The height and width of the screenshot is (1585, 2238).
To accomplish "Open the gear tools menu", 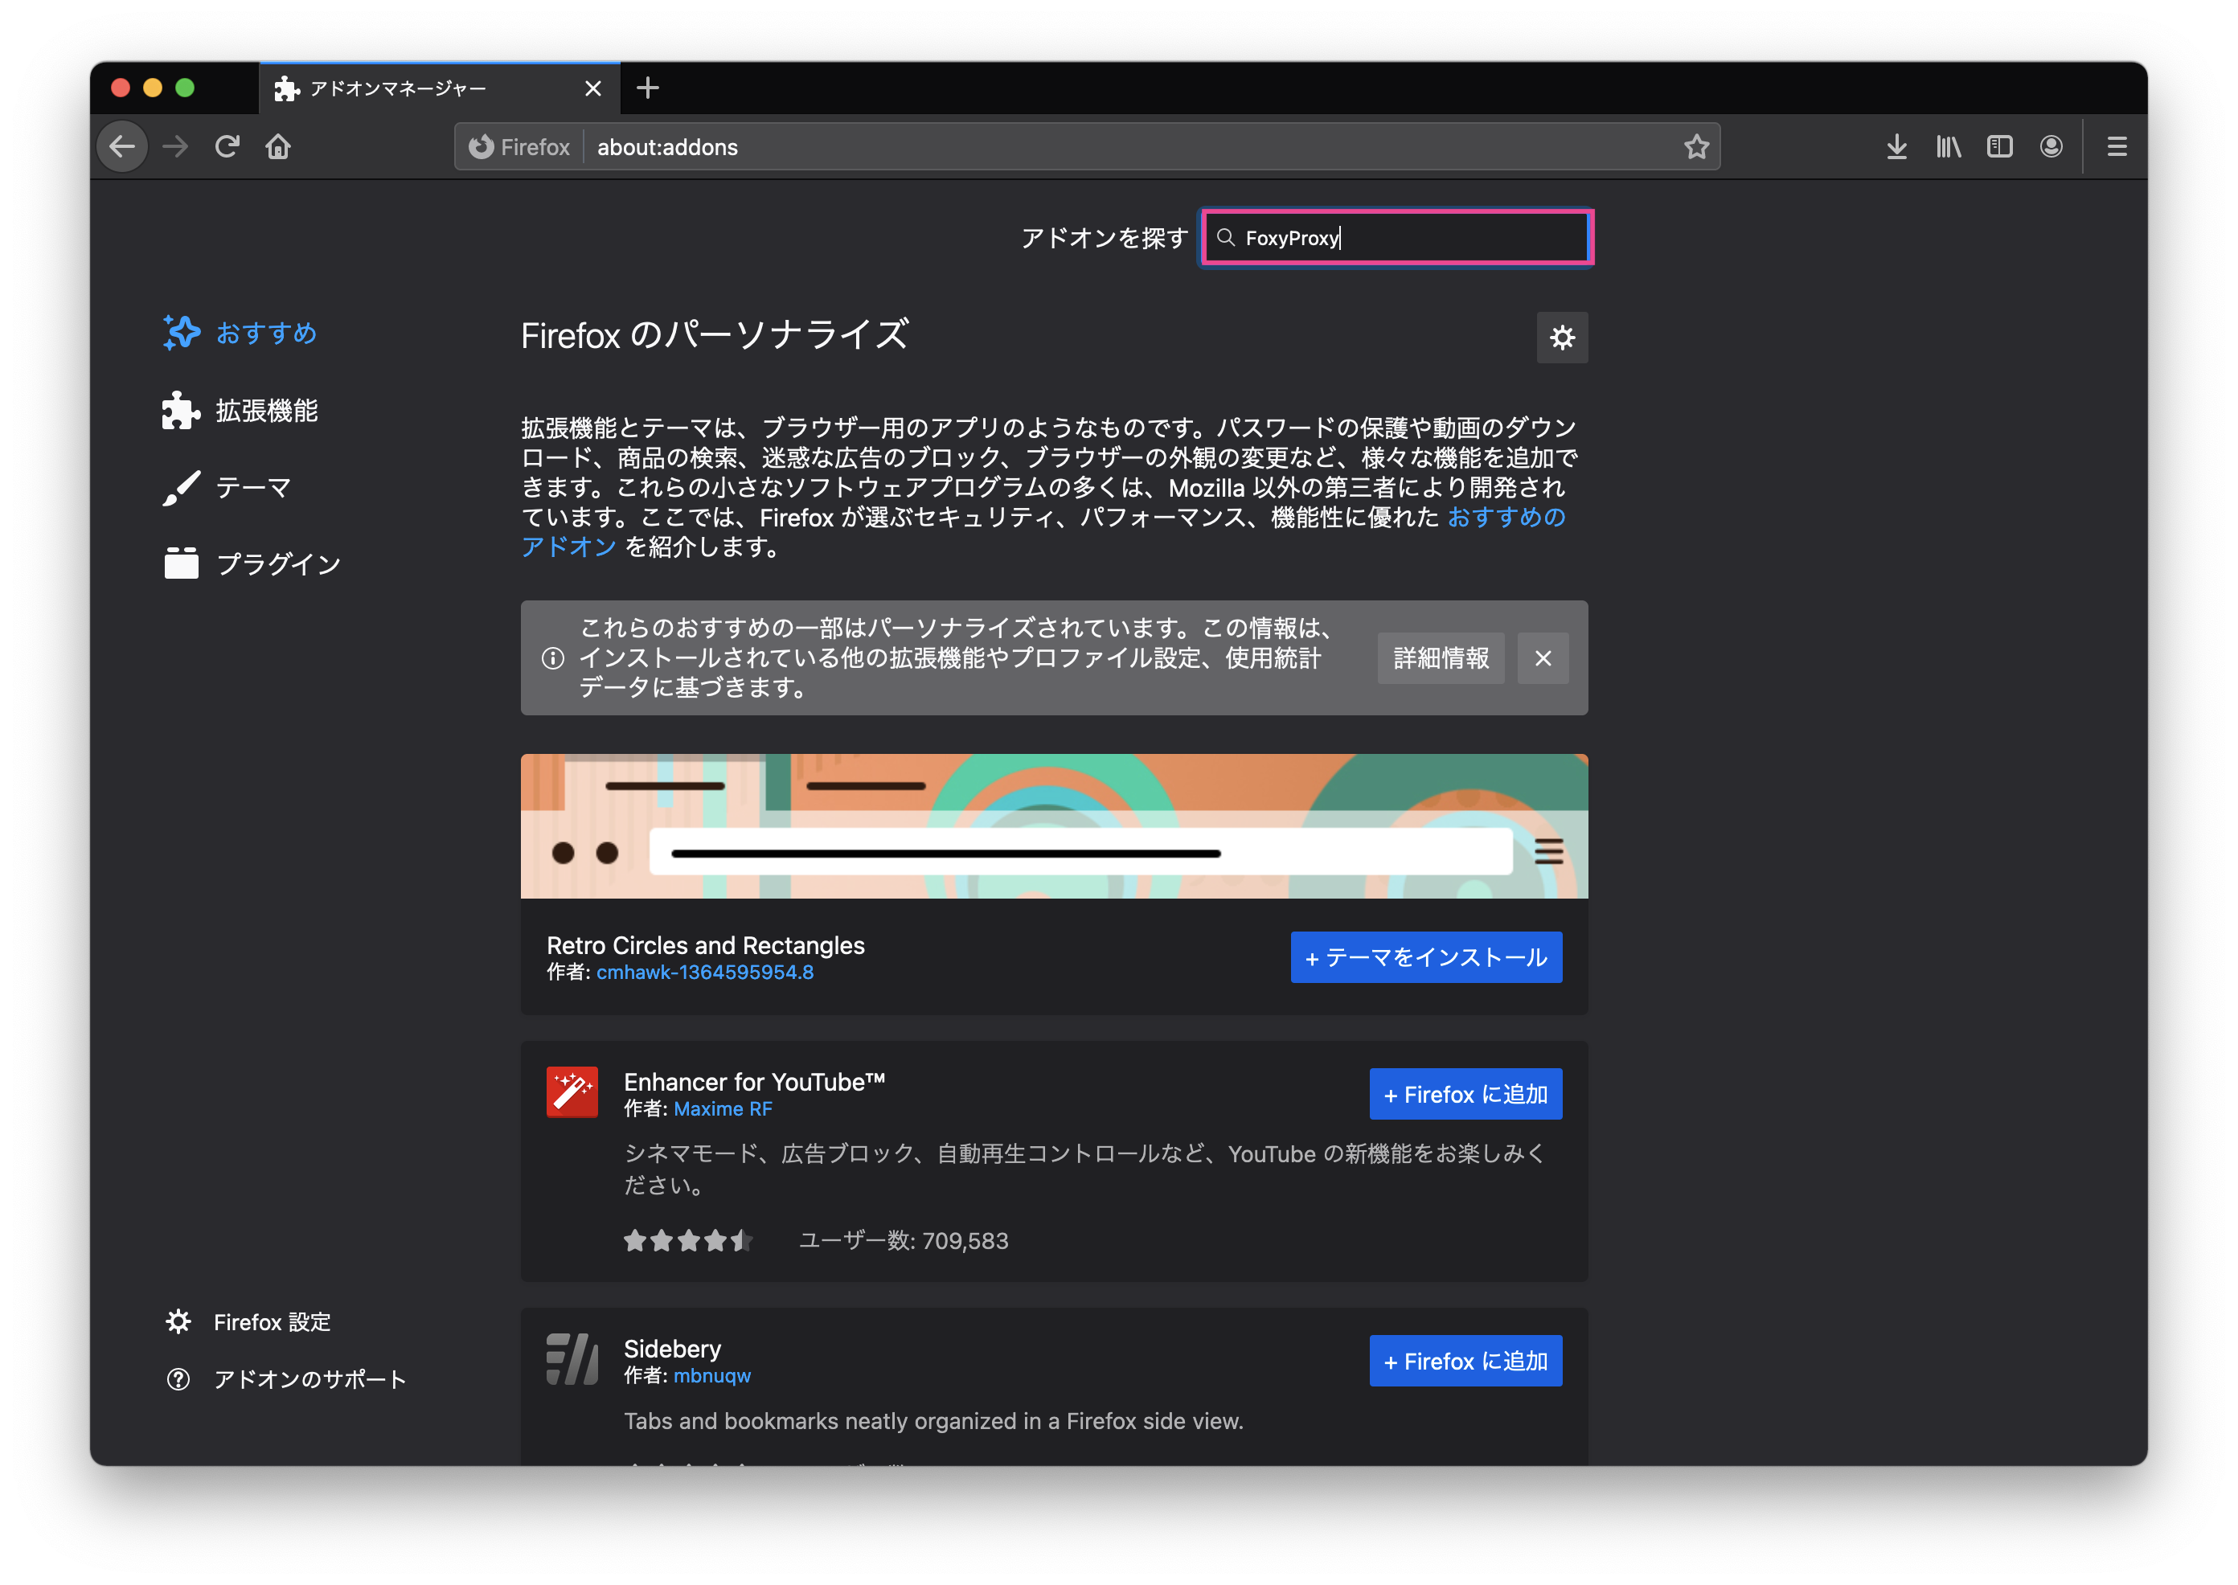I will point(1562,338).
